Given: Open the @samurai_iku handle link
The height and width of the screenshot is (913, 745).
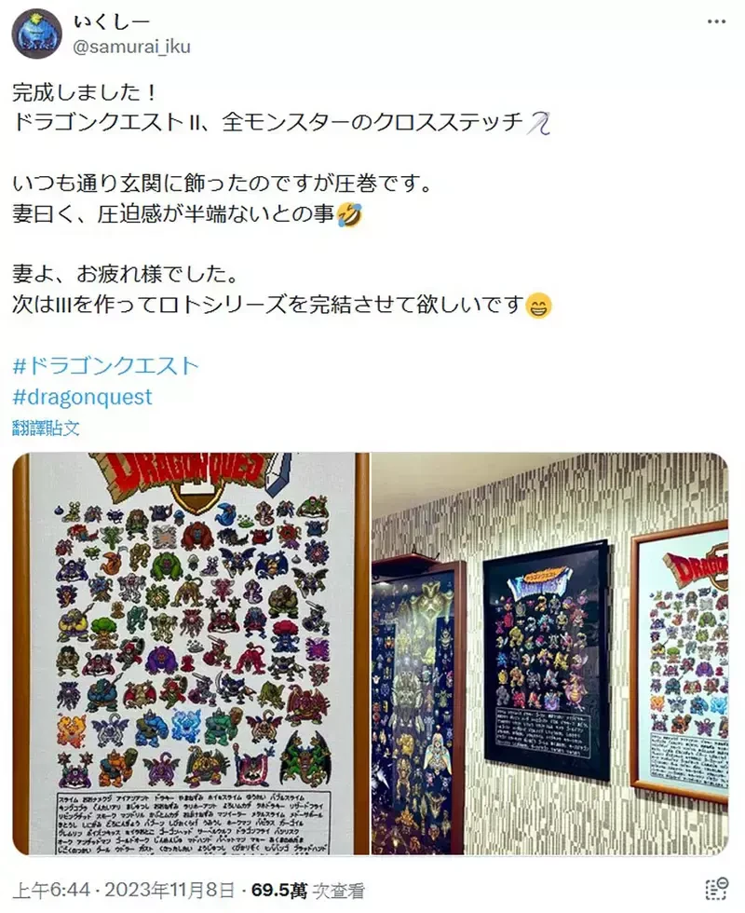Looking at the screenshot, I should 131,47.
